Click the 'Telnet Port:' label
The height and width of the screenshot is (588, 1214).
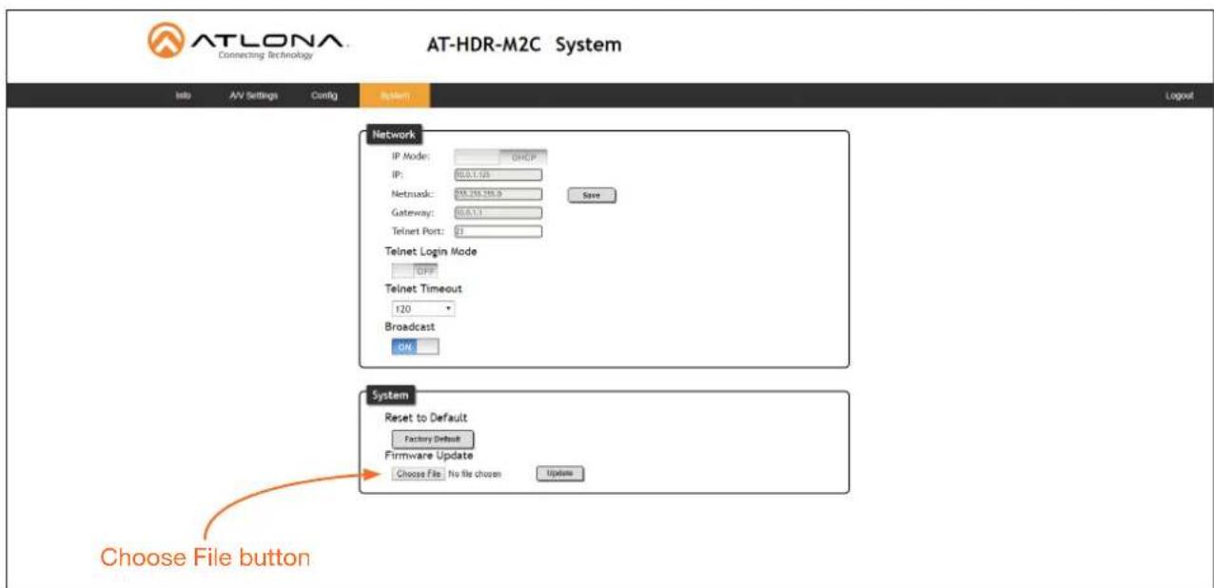tap(419, 230)
